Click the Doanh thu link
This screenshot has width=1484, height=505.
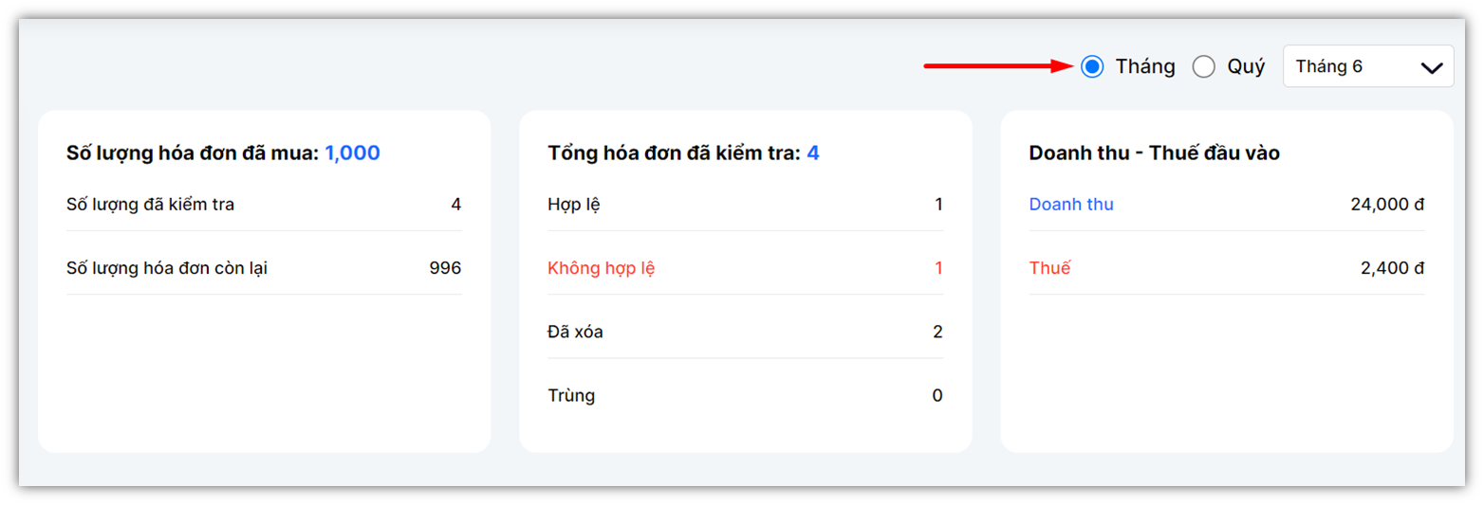1070,205
